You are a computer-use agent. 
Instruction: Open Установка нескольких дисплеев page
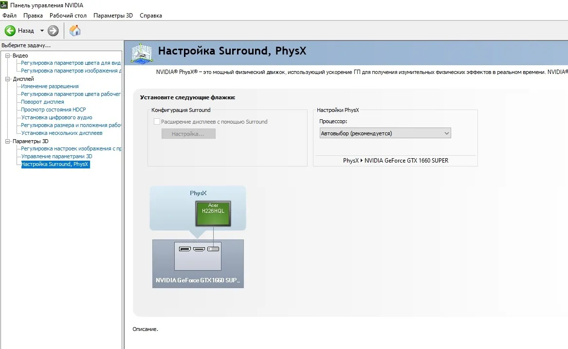click(62, 133)
